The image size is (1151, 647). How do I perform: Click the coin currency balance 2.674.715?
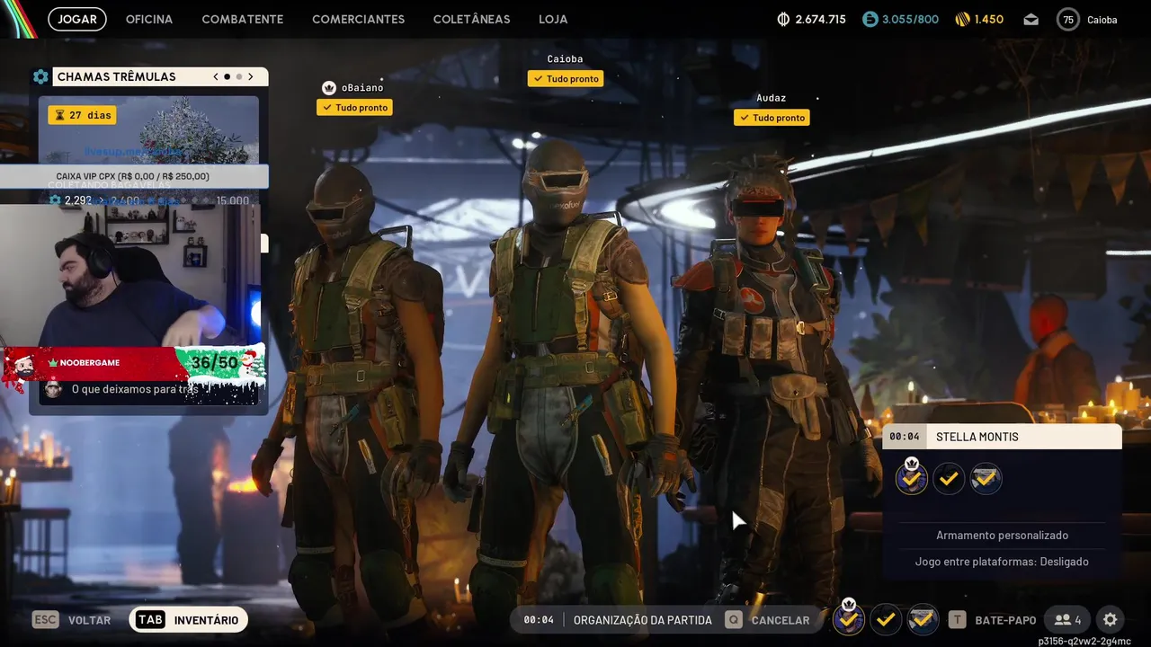811,19
